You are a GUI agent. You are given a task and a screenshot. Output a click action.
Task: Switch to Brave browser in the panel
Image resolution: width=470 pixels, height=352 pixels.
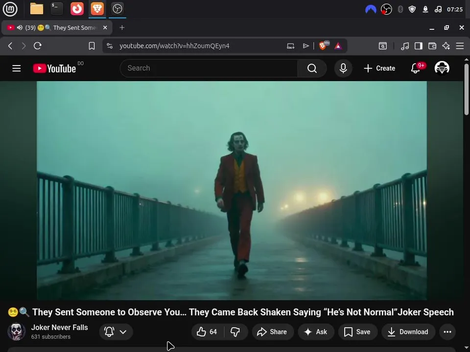point(97,9)
